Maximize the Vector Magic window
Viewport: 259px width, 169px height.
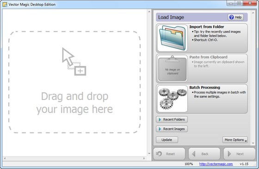point(239,3)
